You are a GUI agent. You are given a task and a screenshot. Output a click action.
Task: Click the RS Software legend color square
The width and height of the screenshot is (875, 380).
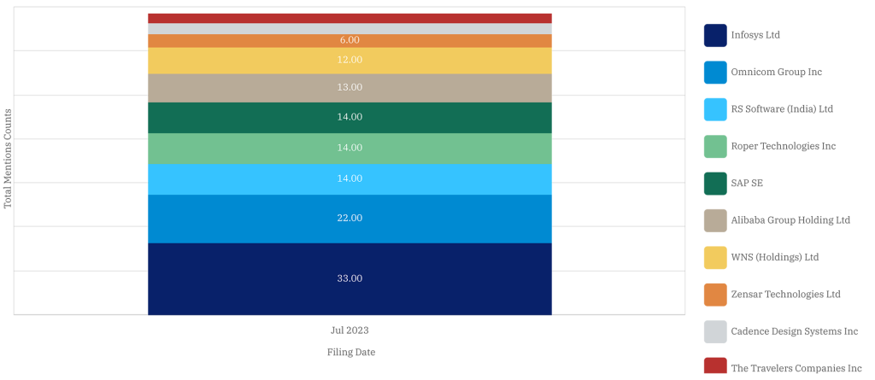(x=715, y=109)
